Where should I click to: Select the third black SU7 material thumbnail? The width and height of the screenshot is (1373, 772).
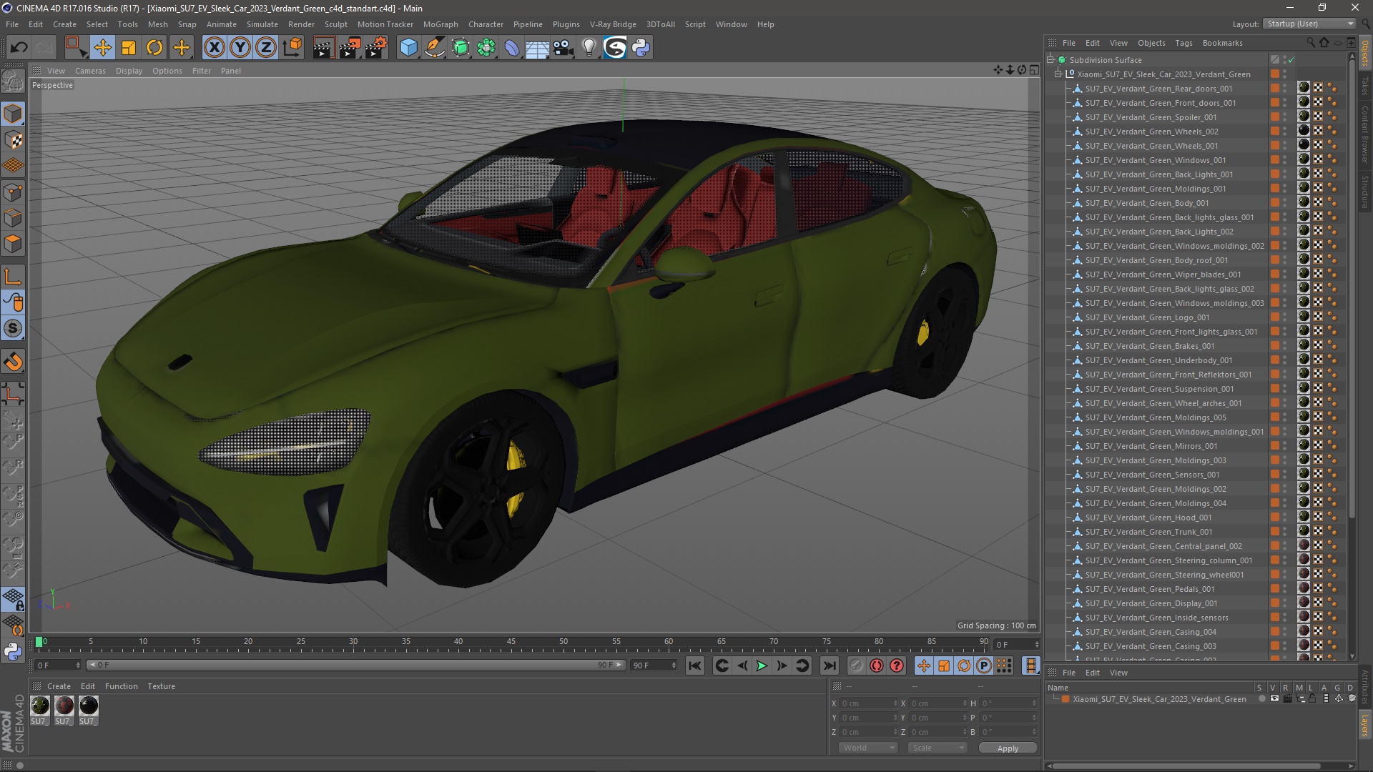click(89, 706)
